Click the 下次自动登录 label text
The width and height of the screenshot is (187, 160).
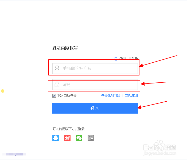[x=67, y=96]
